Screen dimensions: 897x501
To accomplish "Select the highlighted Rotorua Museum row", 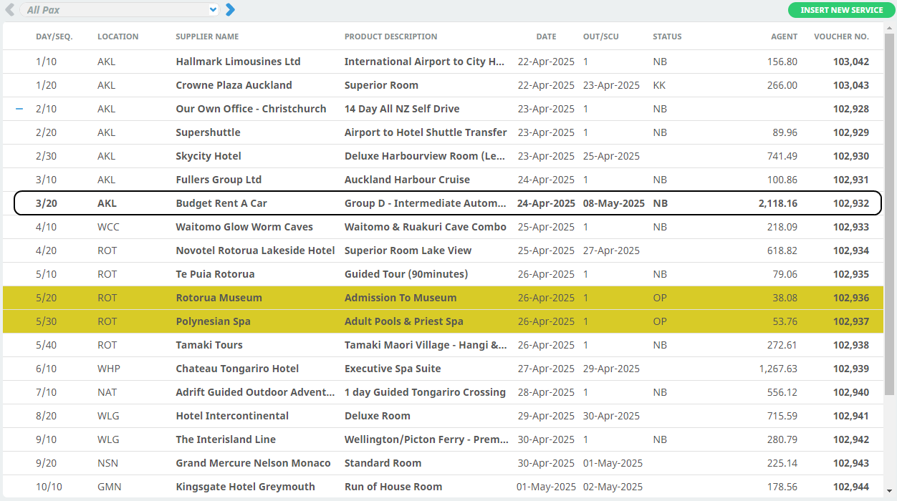I will 219,298.
